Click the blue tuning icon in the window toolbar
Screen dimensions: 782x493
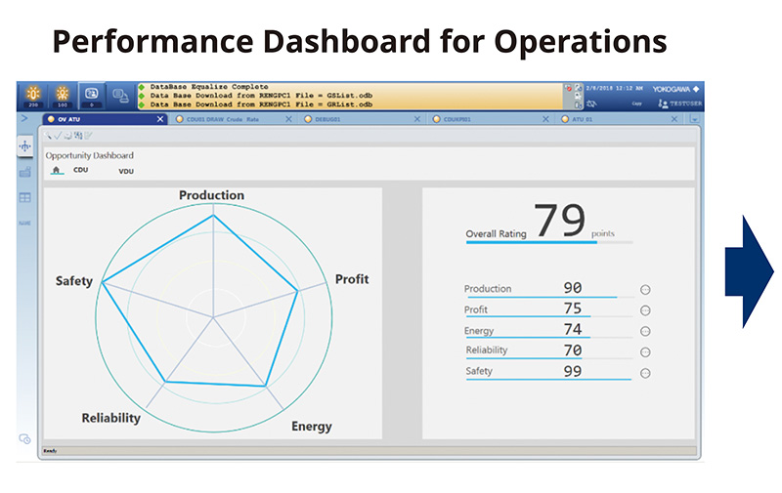click(78, 136)
